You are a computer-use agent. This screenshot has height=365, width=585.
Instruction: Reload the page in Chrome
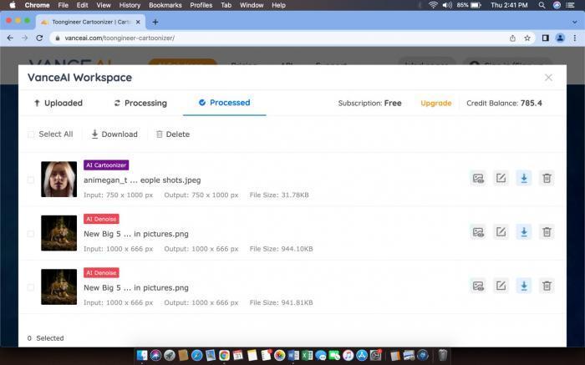coord(39,38)
